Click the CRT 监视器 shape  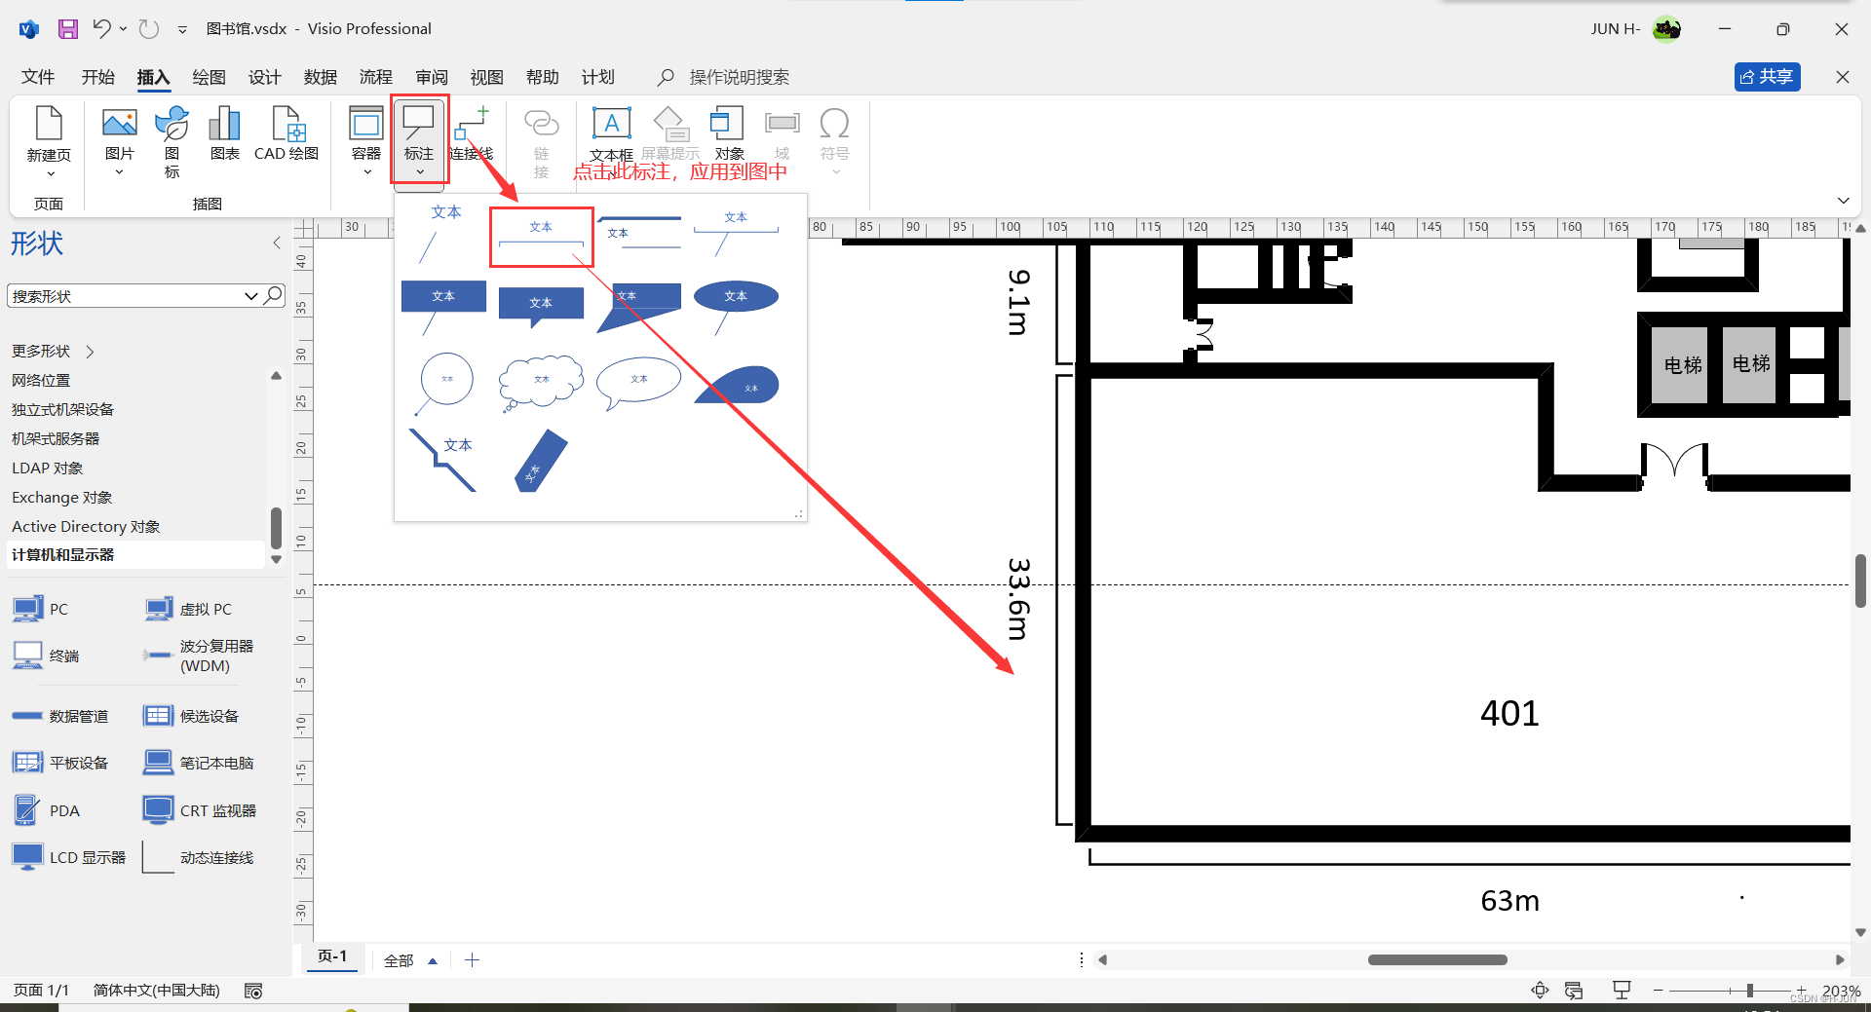click(200, 810)
